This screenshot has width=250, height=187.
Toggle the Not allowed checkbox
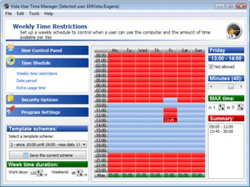pyautogui.click(x=211, y=67)
